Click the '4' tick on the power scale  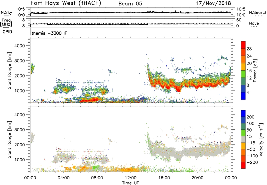(248, 93)
